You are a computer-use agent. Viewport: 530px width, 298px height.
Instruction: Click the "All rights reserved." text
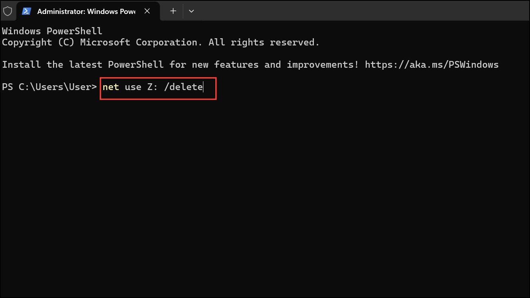[264, 42]
